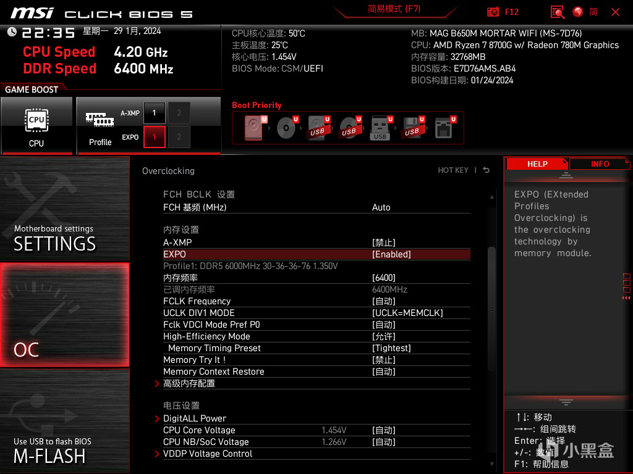
Task: Enable A-XMP profile 2
Action: tap(179, 113)
